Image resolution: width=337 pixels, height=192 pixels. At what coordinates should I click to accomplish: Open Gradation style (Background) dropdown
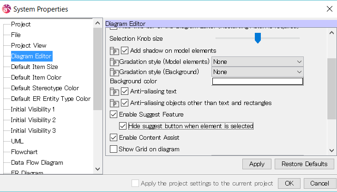point(257,72)
